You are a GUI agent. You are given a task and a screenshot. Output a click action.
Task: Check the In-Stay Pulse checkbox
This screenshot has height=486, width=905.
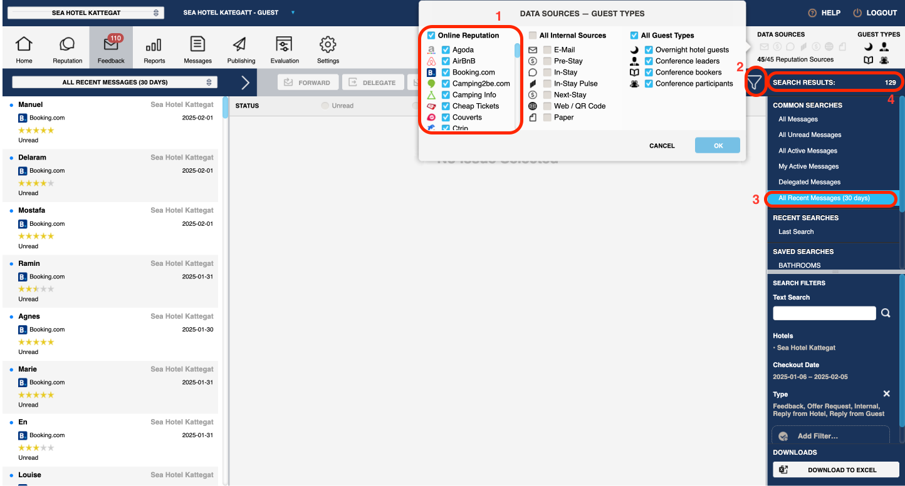pyautogui.click(x=547, y=84)
